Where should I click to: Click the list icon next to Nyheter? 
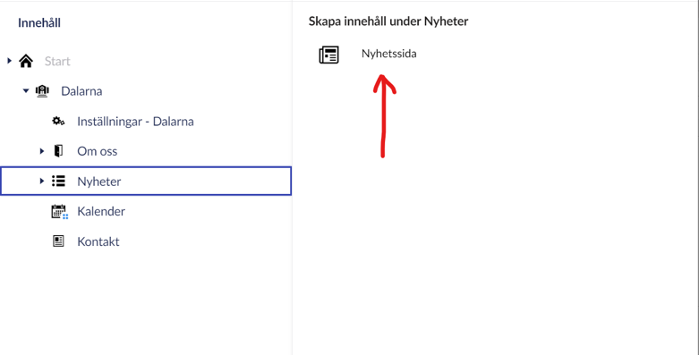(x=58, y=181)
